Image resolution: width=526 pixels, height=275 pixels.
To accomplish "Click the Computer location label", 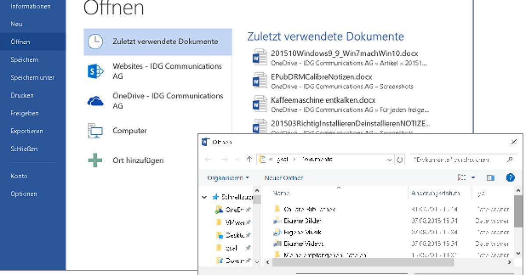I will (130, 131).
